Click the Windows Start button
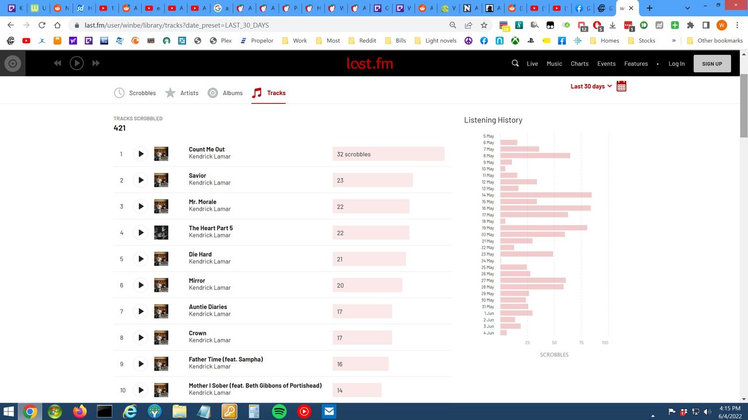Image resolution: width=748 pixels, height=420 pixels. pyautogui.click(x=9, y=412)
